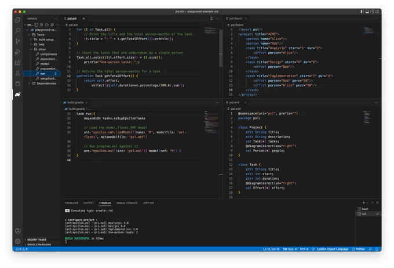The width and height of the screenshot is (394, 268).
Task: Toggle bottom panel layout button
Action: 367,12
